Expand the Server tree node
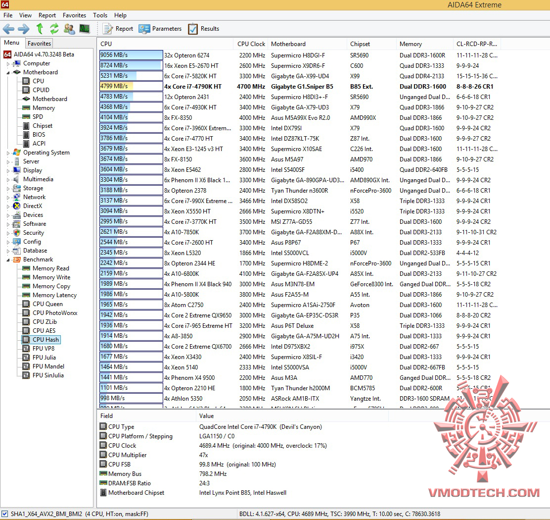The height and width of the screenshot is (520, 550). click(x=8, y=162)
